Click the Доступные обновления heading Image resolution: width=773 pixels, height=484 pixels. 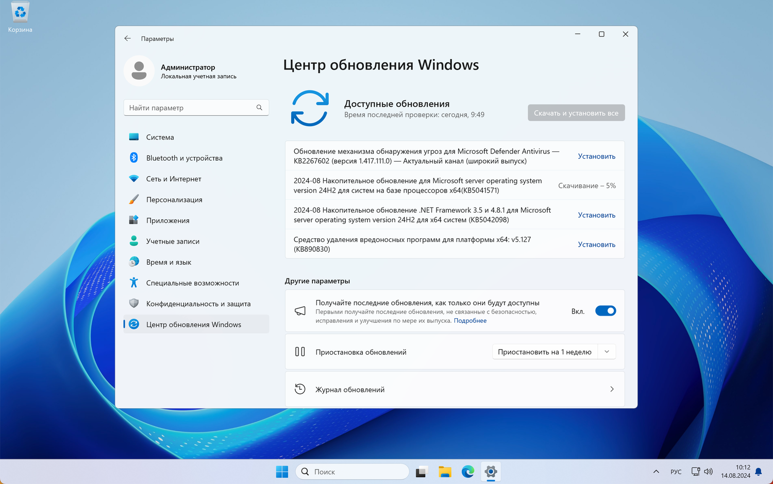coord(397,103)
